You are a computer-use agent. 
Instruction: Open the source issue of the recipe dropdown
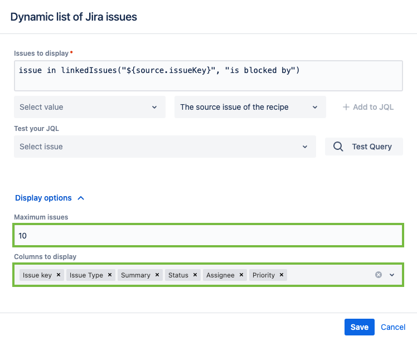tap(250, 107)
